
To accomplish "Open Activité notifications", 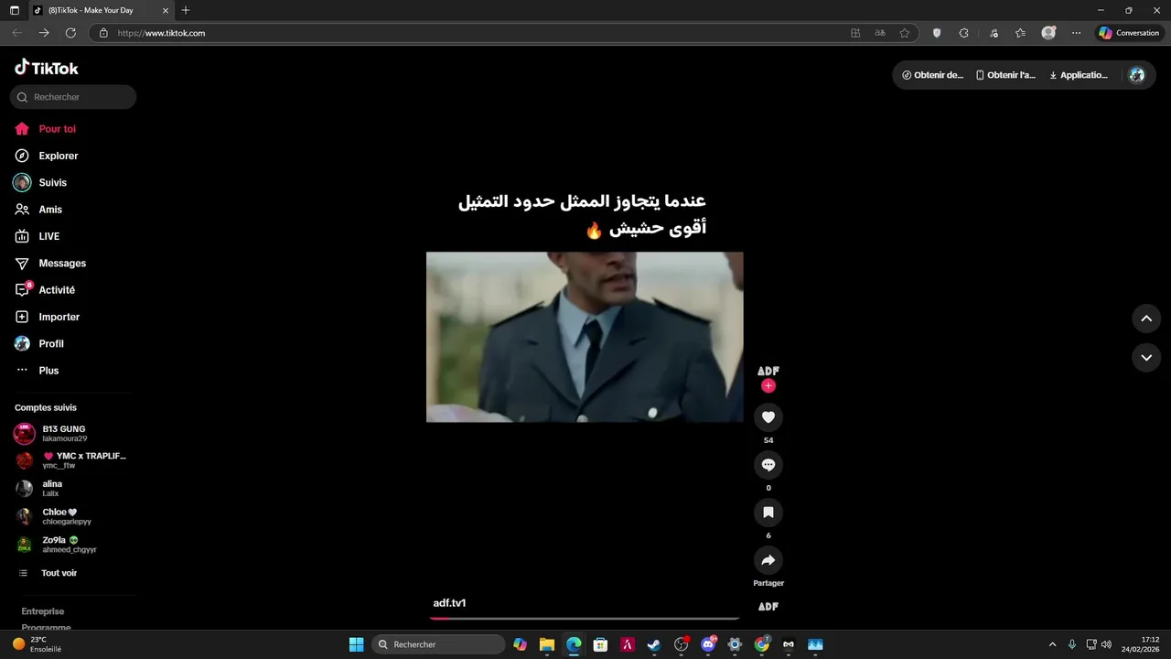I will [57, 290].
